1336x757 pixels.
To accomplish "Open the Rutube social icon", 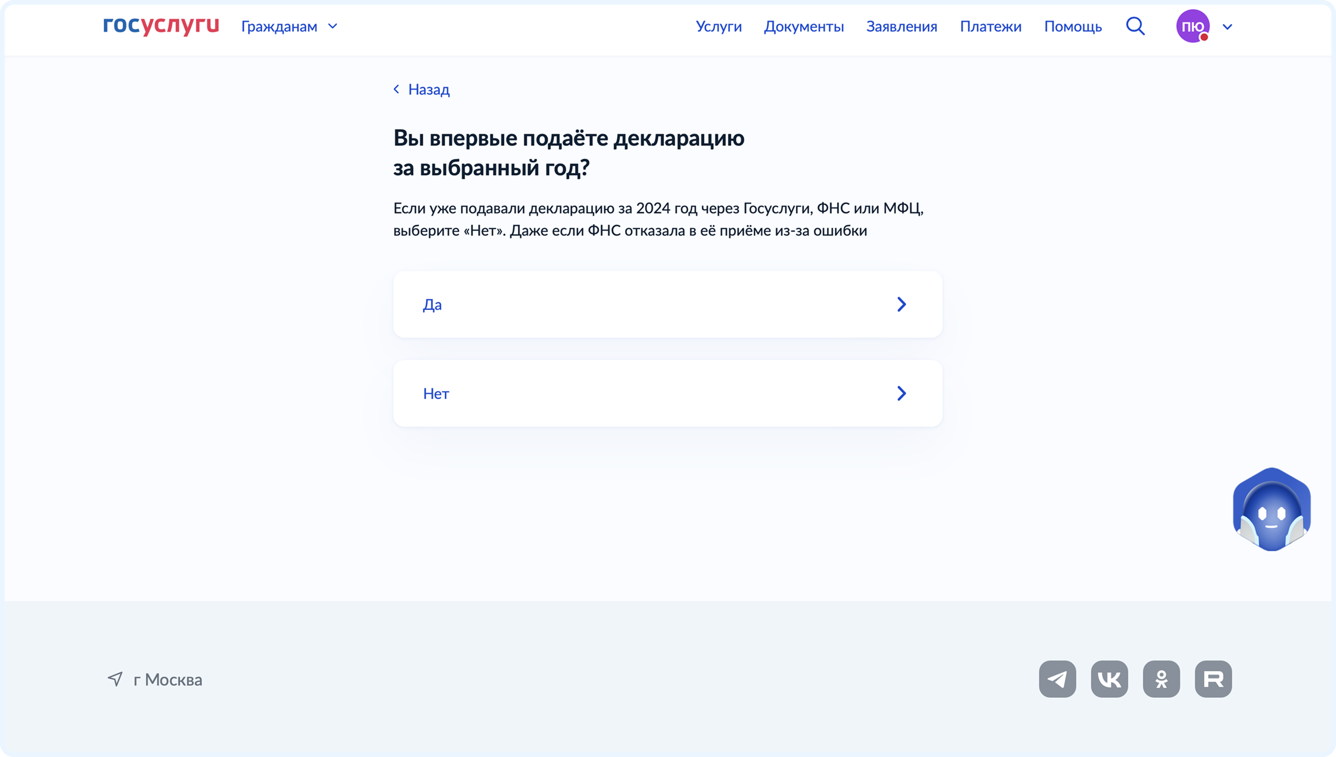I will pos(1214,679).
